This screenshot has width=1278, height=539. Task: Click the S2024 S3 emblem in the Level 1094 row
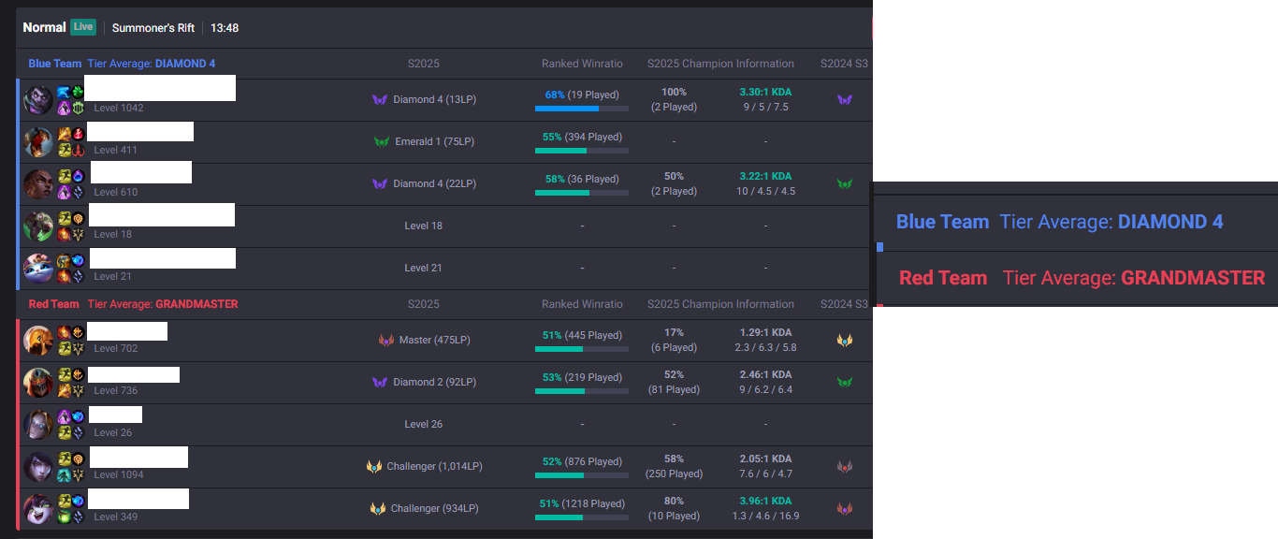point(845,467)
